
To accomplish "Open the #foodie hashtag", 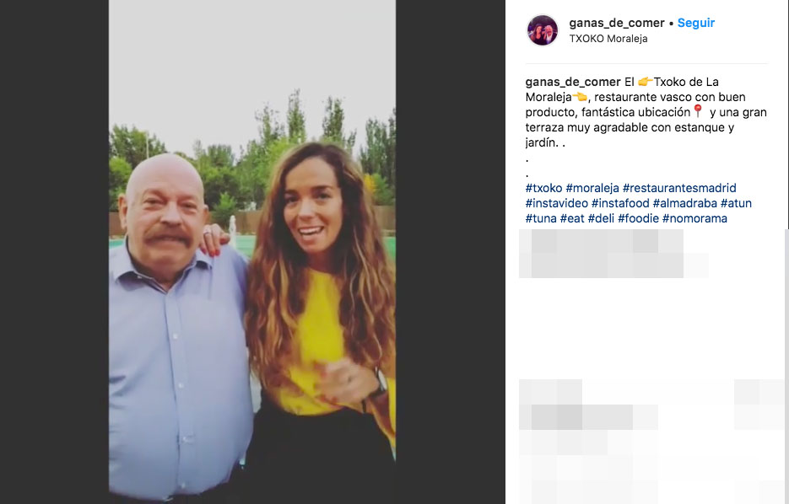I will point(638,218).
